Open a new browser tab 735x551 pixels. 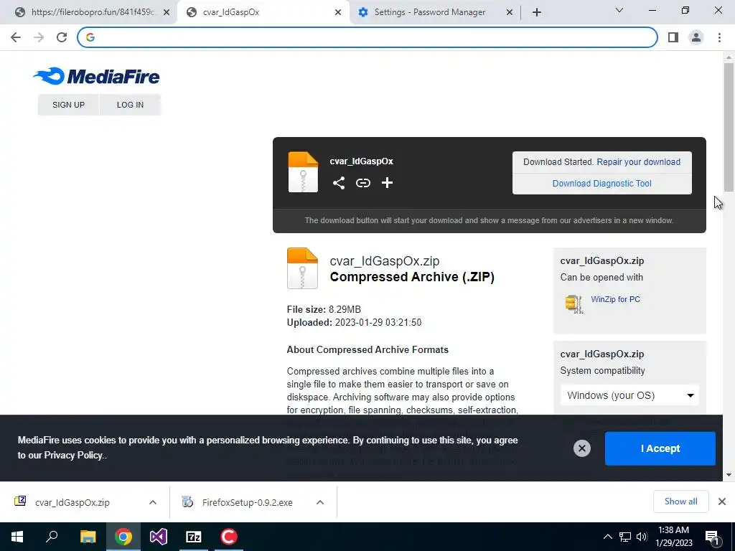pos(537,12)
